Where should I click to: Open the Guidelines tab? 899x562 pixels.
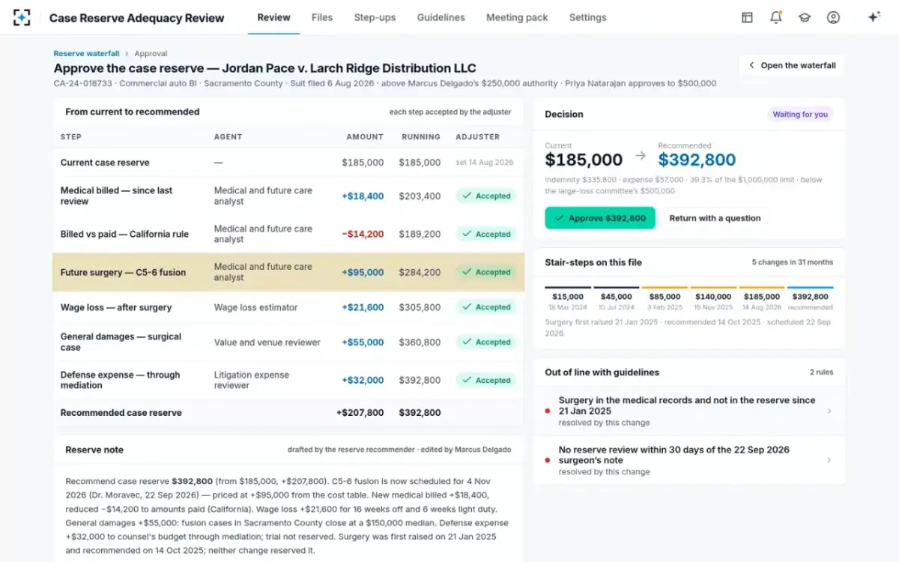coord(441,17)
